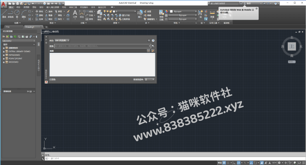
Task: Toggle annotation visibility in status bar
Action: (262, 163)
